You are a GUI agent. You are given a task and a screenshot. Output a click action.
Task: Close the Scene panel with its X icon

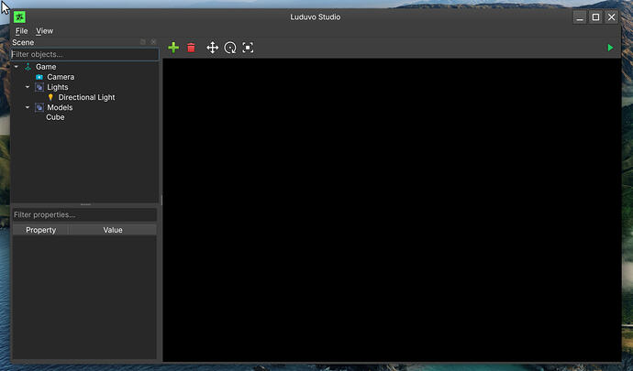click(153, 42)
